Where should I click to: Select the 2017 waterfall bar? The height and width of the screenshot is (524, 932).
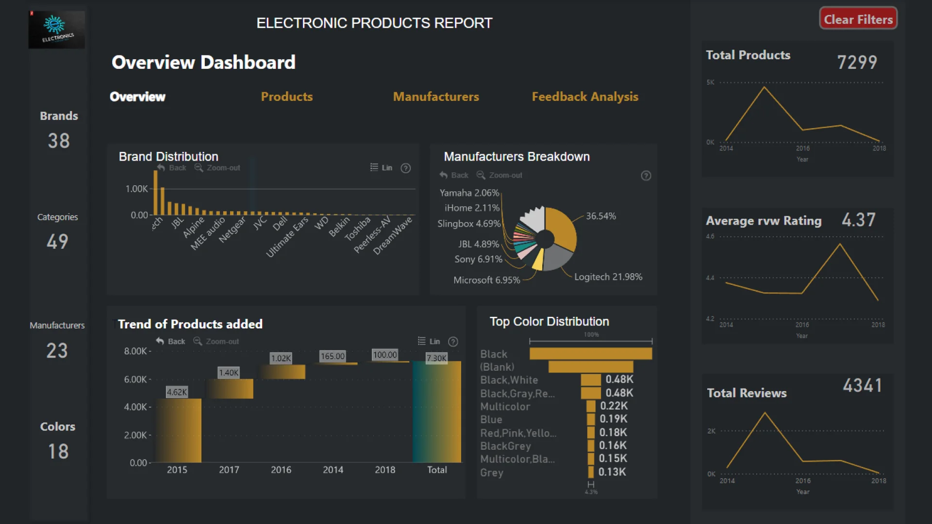click(x=230, y=389)
